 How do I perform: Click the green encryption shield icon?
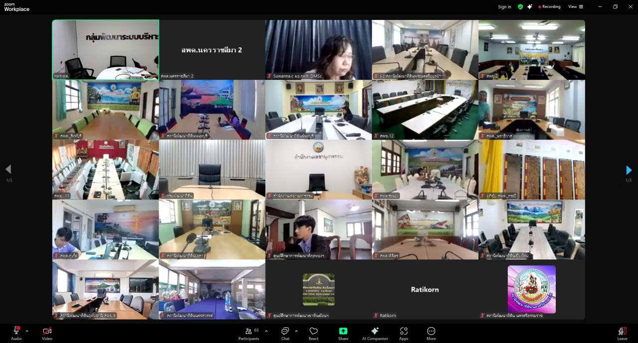520,7
